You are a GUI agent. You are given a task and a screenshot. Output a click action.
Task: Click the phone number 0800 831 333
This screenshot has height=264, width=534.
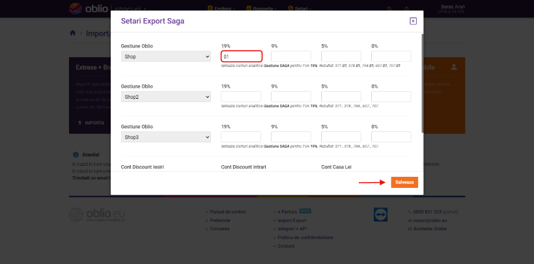coord(427,211)
